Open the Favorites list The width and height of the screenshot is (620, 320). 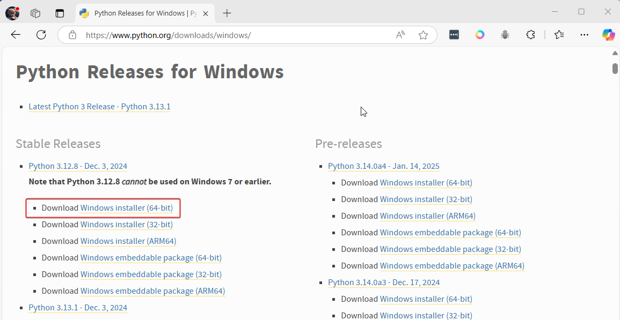tap(559, 35)
